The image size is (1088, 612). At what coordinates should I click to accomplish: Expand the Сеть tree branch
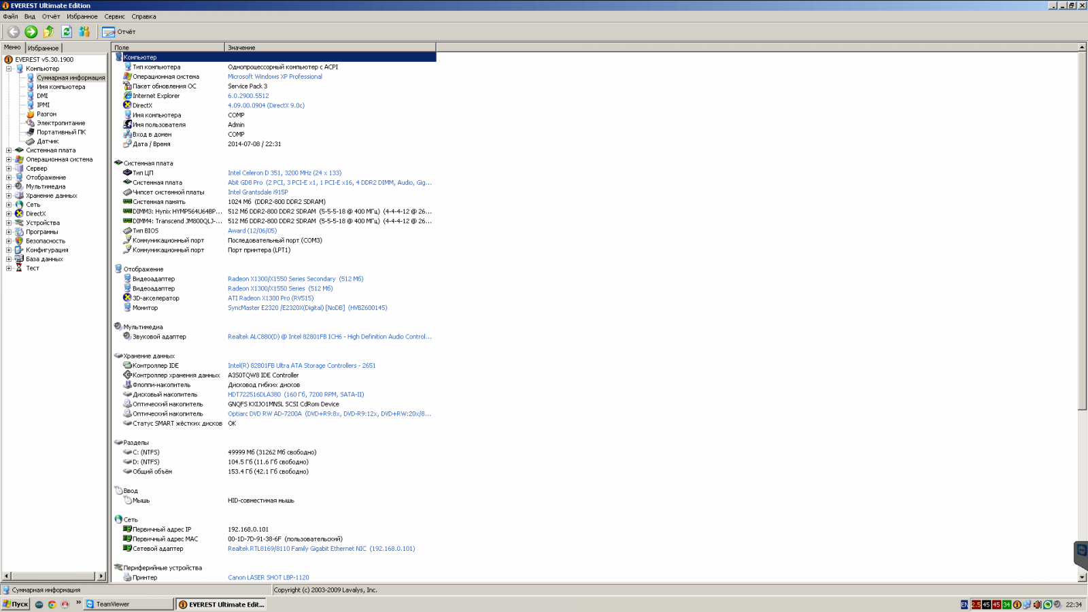coord(9,205)
